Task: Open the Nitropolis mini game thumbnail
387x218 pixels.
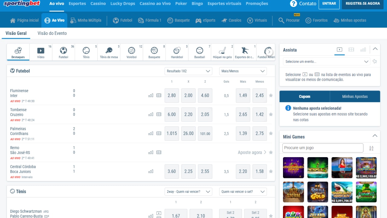Action: pyautogui.click(x=318, y=167)
